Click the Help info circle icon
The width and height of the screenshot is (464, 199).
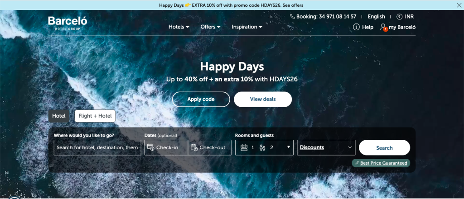tap(356, 27)
